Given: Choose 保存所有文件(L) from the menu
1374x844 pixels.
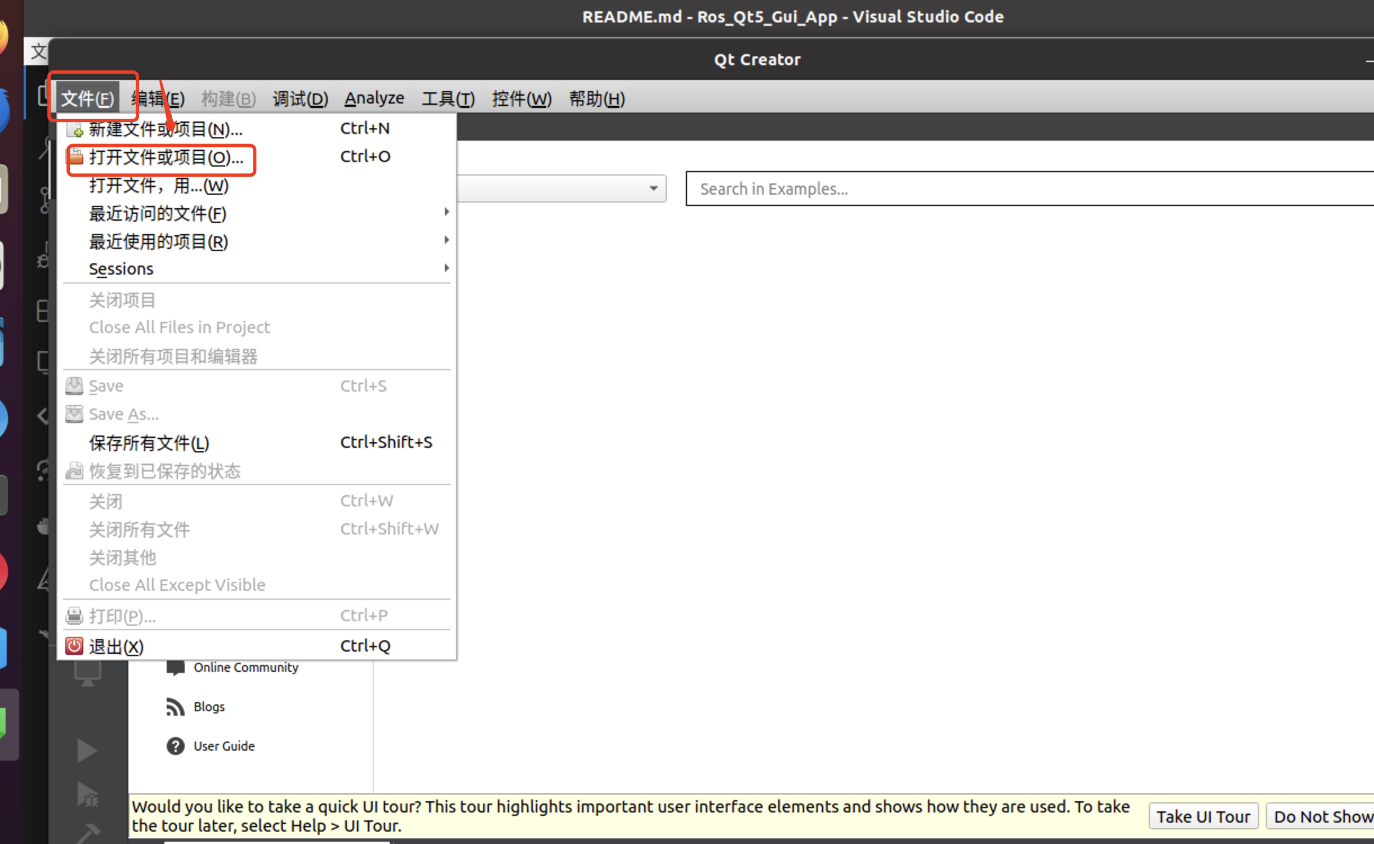Looking at the screenshot, I should (x=149, y=443).
